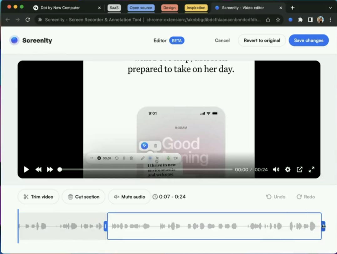Switch to Dot by New Computer tab
Viewport: 337px width, 254px height.
(x=60, y=8)
